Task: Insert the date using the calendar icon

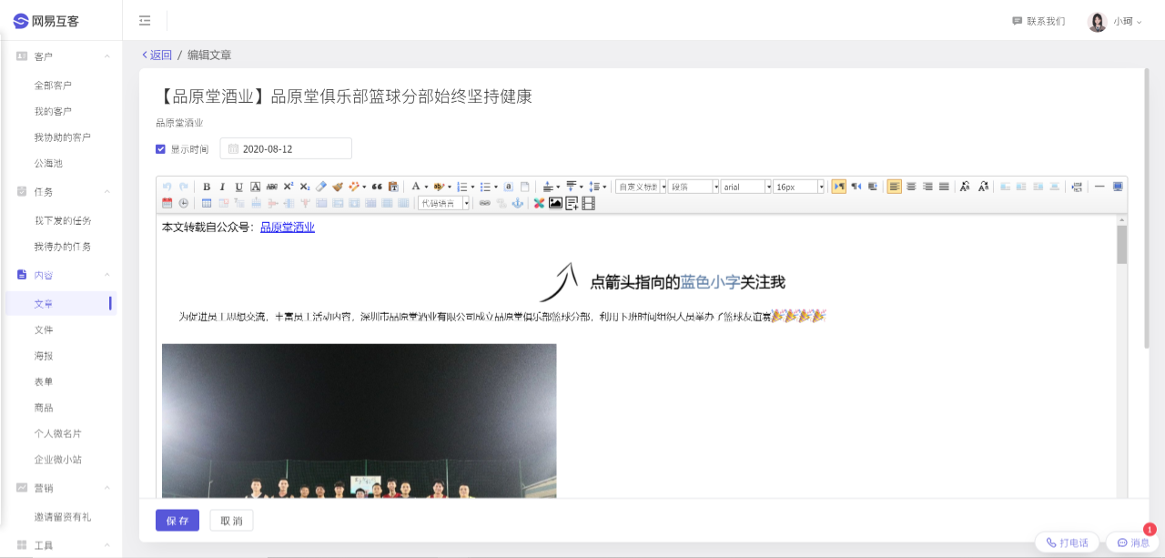Action: 167,203
